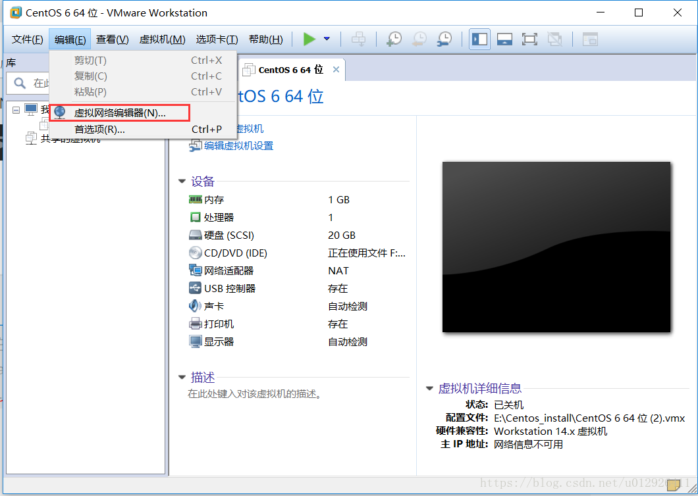
Task: Open the power options dropdown arrow
Action: click(x=327, y=39)
